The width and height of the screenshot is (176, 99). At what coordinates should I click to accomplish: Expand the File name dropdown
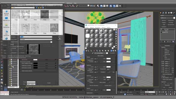[51, 37]
